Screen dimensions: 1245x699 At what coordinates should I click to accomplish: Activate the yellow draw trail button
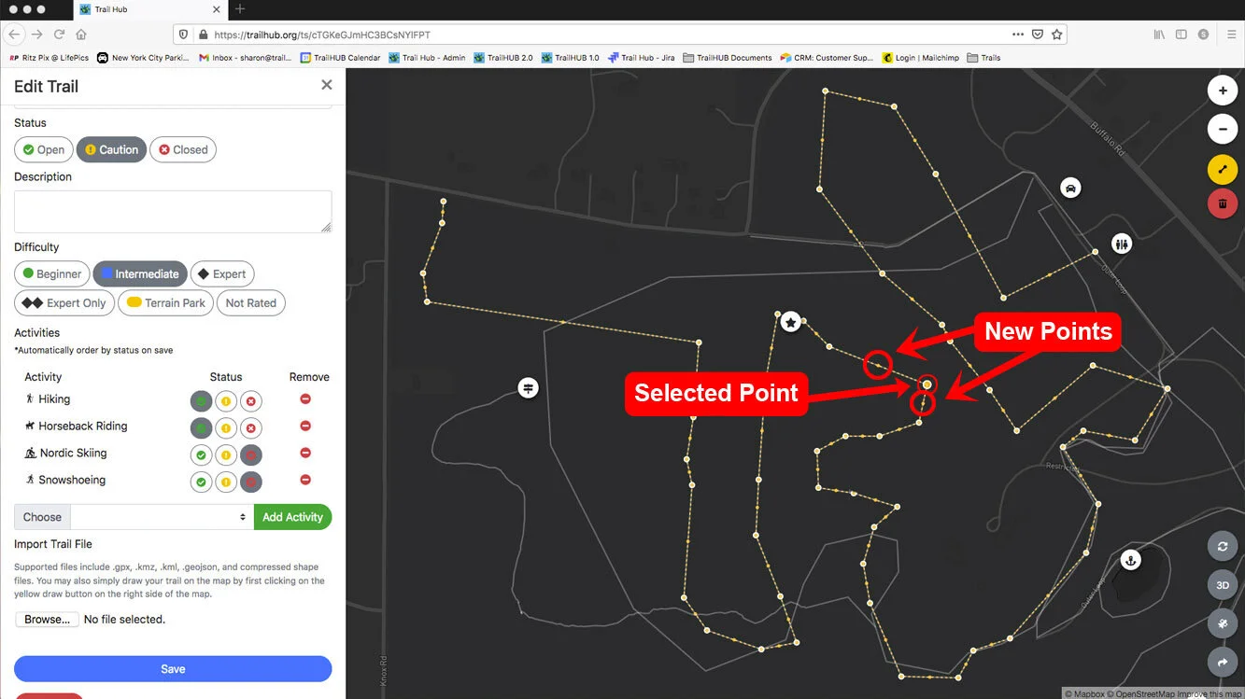coord(1223,169)
